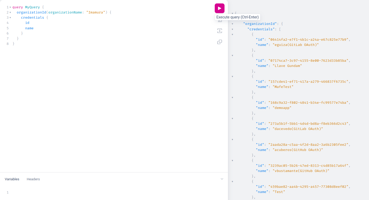Viewport: 369px width, 200px height.
Task: Click the organizationName argument
Action: (x=65, y=12)
